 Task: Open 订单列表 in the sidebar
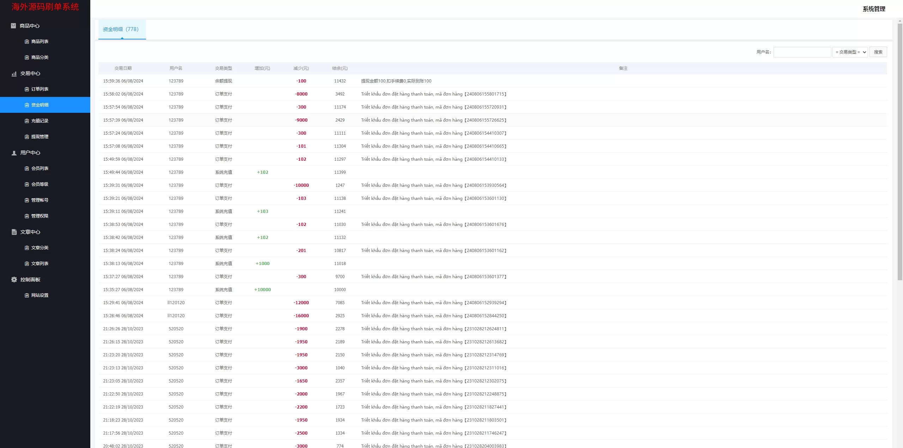[x=40, y=89]
